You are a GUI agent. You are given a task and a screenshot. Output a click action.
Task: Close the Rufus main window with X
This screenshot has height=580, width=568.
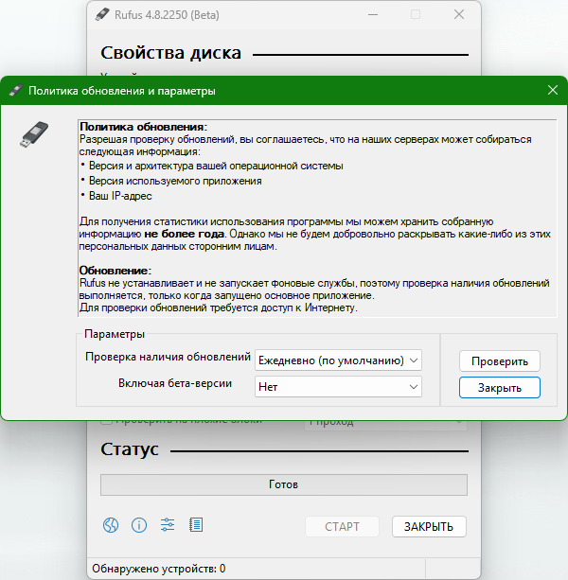(x=459, y=15)
